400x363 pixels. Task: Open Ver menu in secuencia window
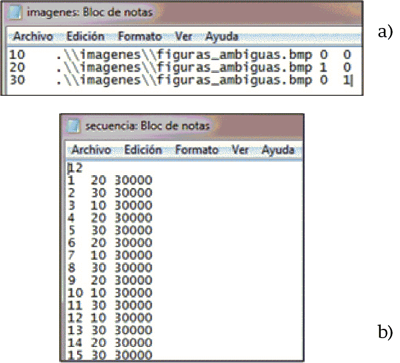[x=240, y=150]
